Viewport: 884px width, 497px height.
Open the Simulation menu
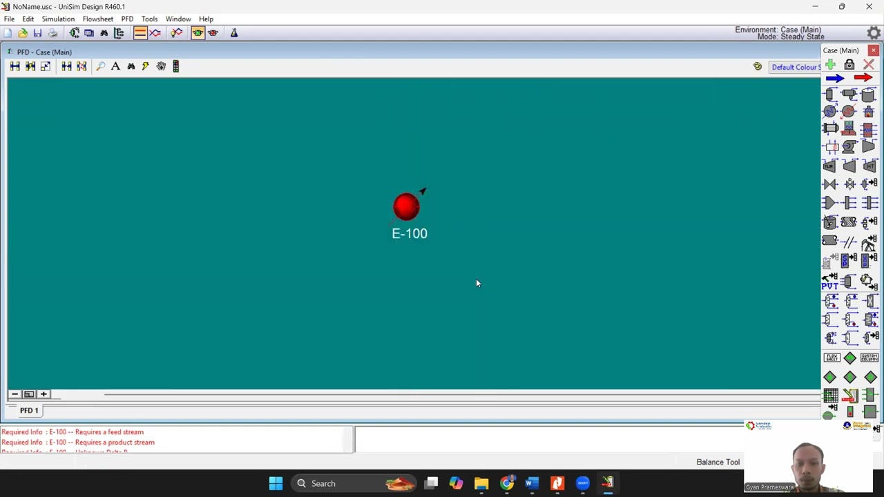pos(58,19)
